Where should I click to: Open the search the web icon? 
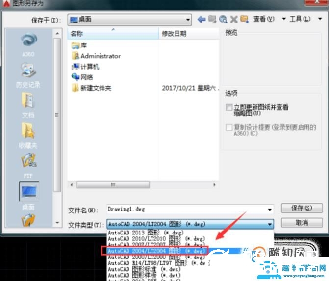223,19
